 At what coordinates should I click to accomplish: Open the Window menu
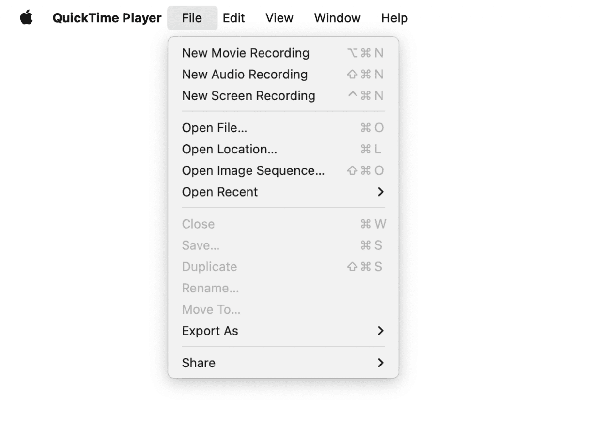337,18
